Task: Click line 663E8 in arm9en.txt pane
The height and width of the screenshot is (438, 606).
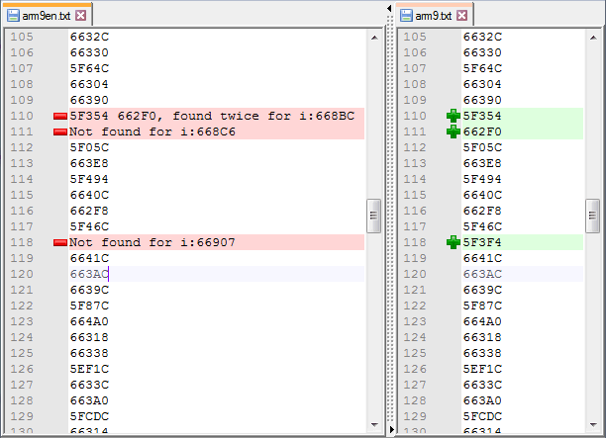Action: pyautogui.click(x=89, y=163)
